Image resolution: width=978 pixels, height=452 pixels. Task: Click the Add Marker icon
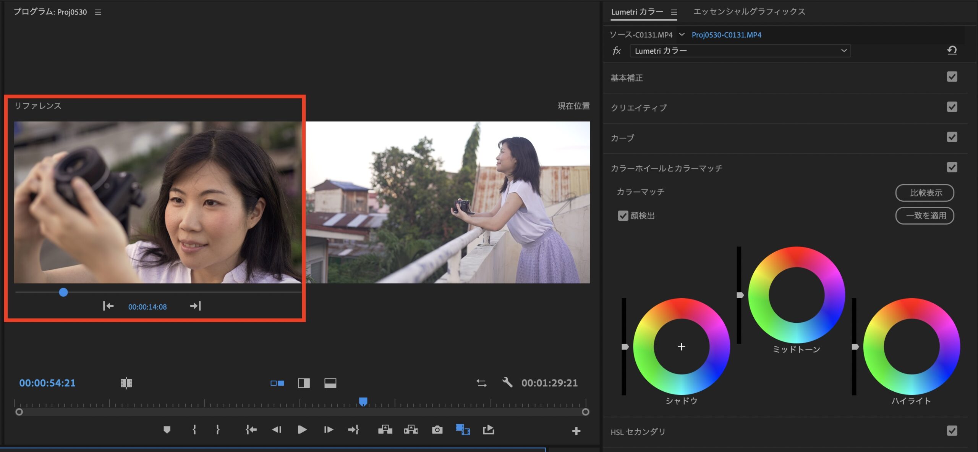pyautogui.click(x=167, y=430)
